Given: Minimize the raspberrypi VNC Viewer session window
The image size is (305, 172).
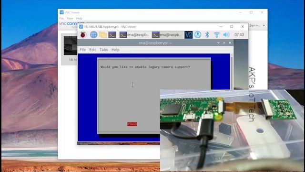Looking at the screenshot, I should (x=221, y=27).
